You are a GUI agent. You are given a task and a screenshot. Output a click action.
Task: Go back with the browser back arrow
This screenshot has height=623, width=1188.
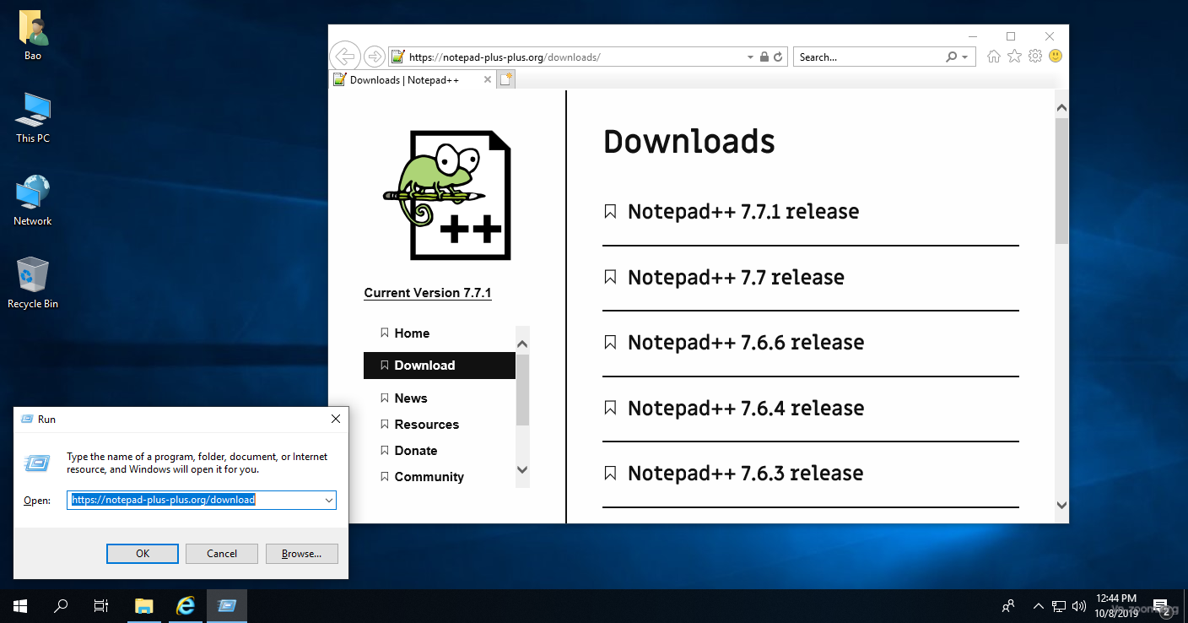(x=344, y=57)
